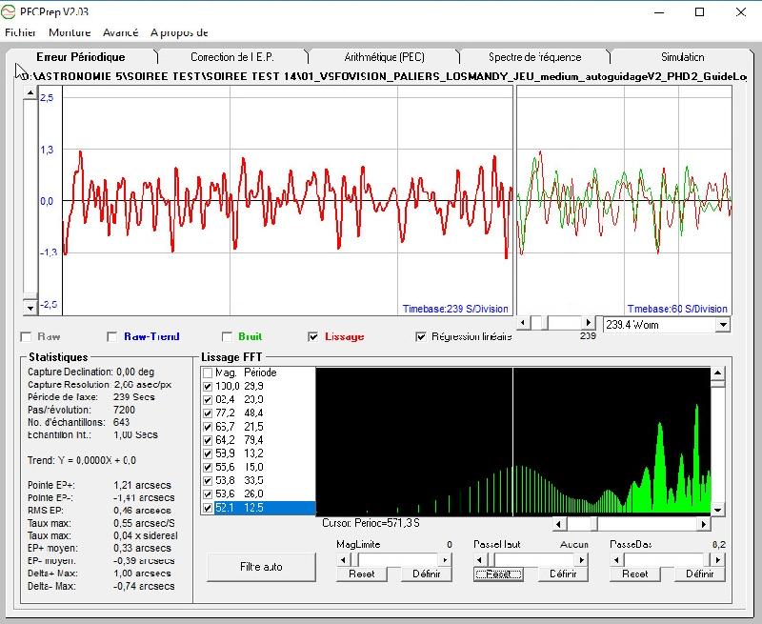Click left arrow of FFT spectrum horizontal scrollbar

[559, 524]
